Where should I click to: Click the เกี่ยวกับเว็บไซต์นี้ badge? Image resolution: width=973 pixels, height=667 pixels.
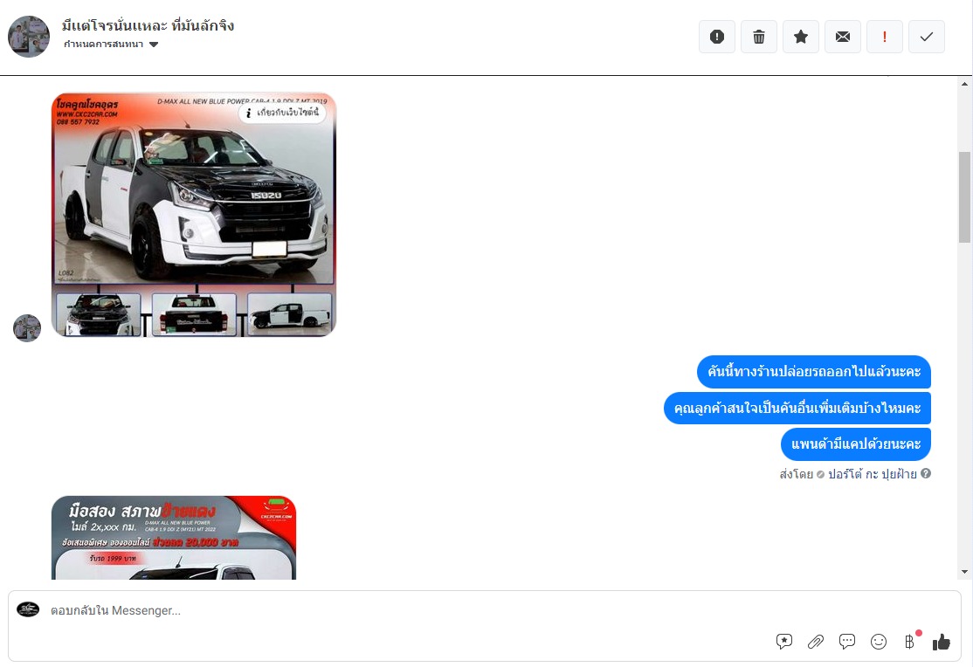point(282,113)
